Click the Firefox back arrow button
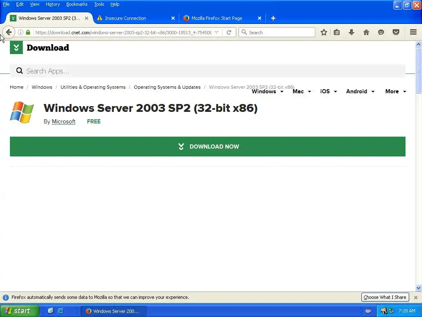422x317 pixels. coord(9,32)
